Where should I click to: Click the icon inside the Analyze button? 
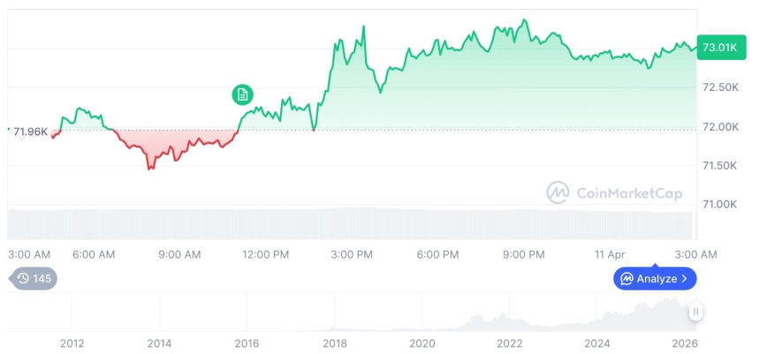click(x=627, y=279)
